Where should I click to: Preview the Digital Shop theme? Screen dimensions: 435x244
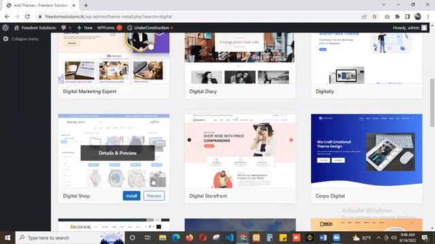click(x=154, y=196)
